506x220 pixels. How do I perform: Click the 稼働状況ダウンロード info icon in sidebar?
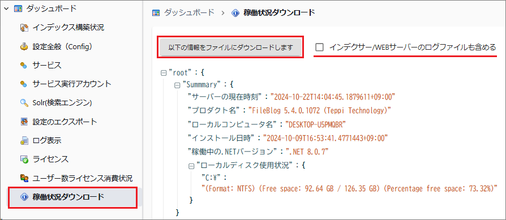[x=24, y=197]
